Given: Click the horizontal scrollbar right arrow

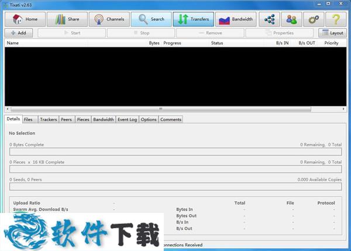Looking at the screenshot, I should [343, 109].
